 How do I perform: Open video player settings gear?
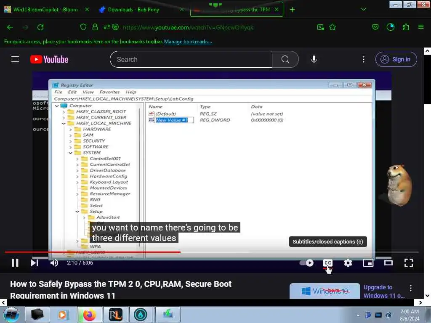(348, 263)
